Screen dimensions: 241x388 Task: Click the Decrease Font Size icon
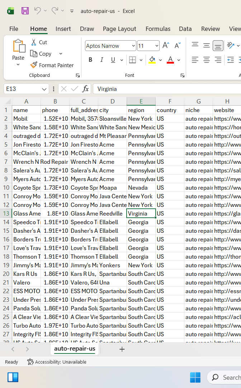coord(178,46)
